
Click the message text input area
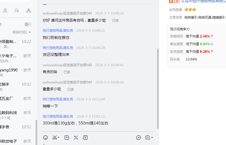tap(98, 143)
